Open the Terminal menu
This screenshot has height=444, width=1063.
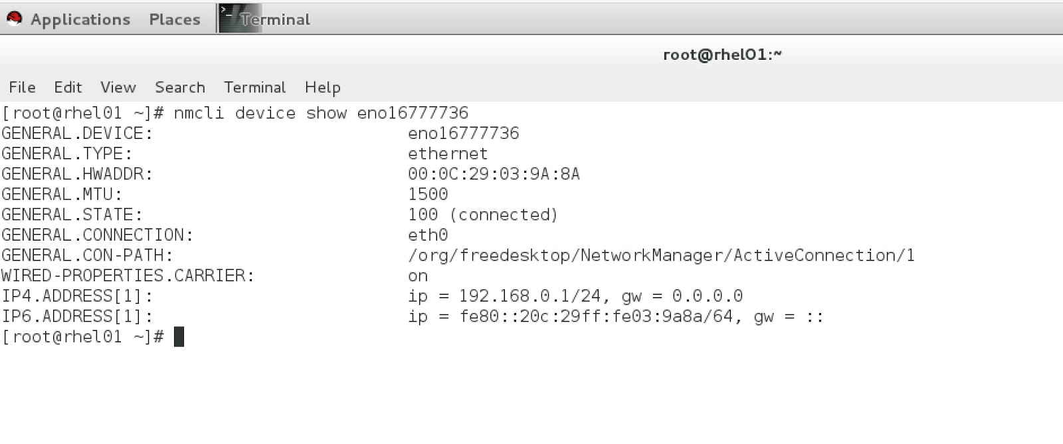point(254,87)
